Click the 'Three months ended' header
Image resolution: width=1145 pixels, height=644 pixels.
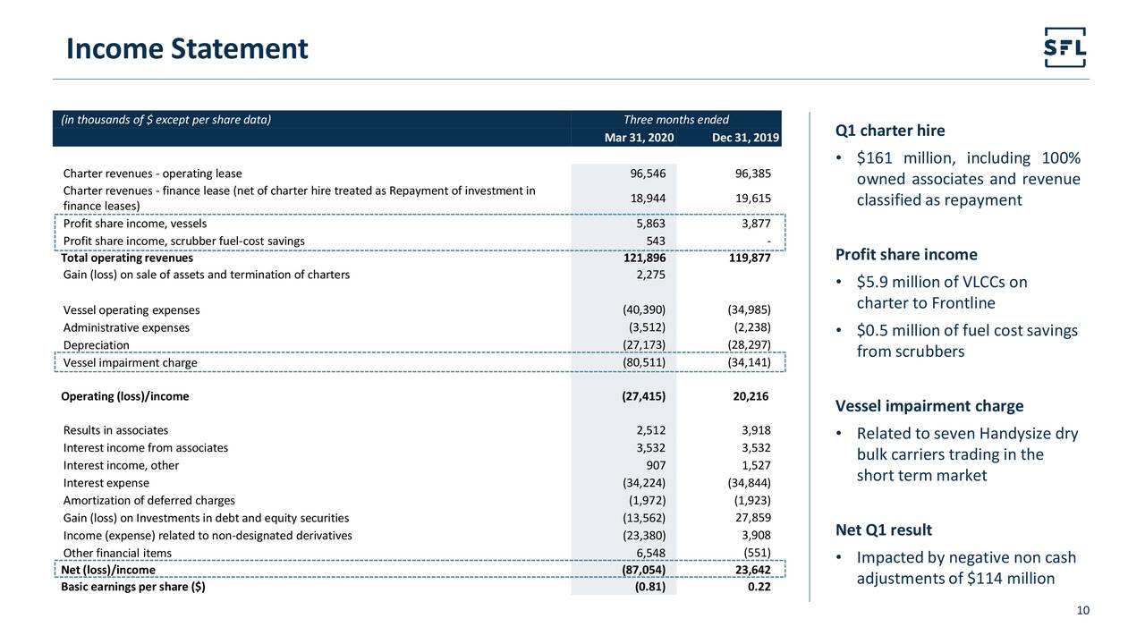(676, 120)
